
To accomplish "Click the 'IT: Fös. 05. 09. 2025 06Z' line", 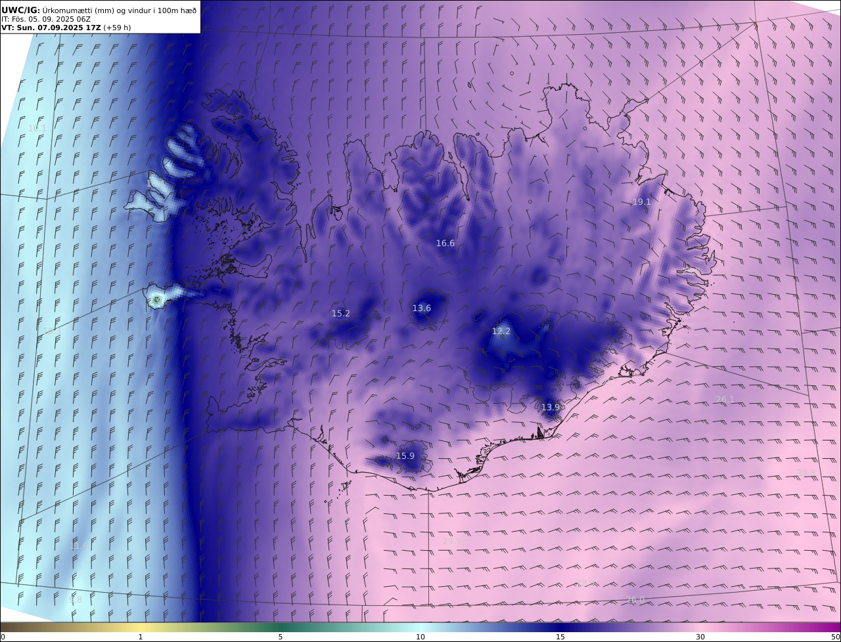I will (x=45, y=19).
